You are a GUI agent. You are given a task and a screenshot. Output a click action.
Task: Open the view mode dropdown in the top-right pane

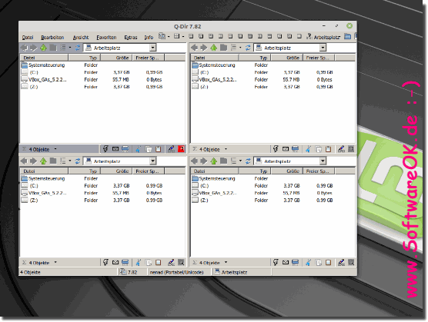[240, 48]
